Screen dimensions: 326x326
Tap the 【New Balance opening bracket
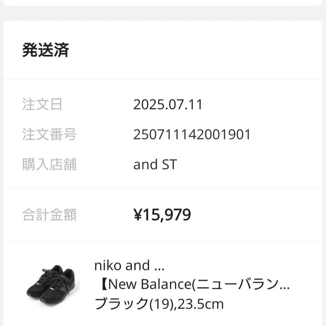point(103,285)
